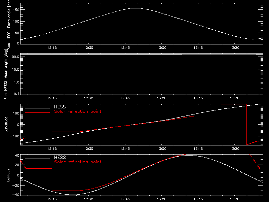Click the peak of the Earth angle curve
This screenshot has width=269, height=202.
(136, 8)
